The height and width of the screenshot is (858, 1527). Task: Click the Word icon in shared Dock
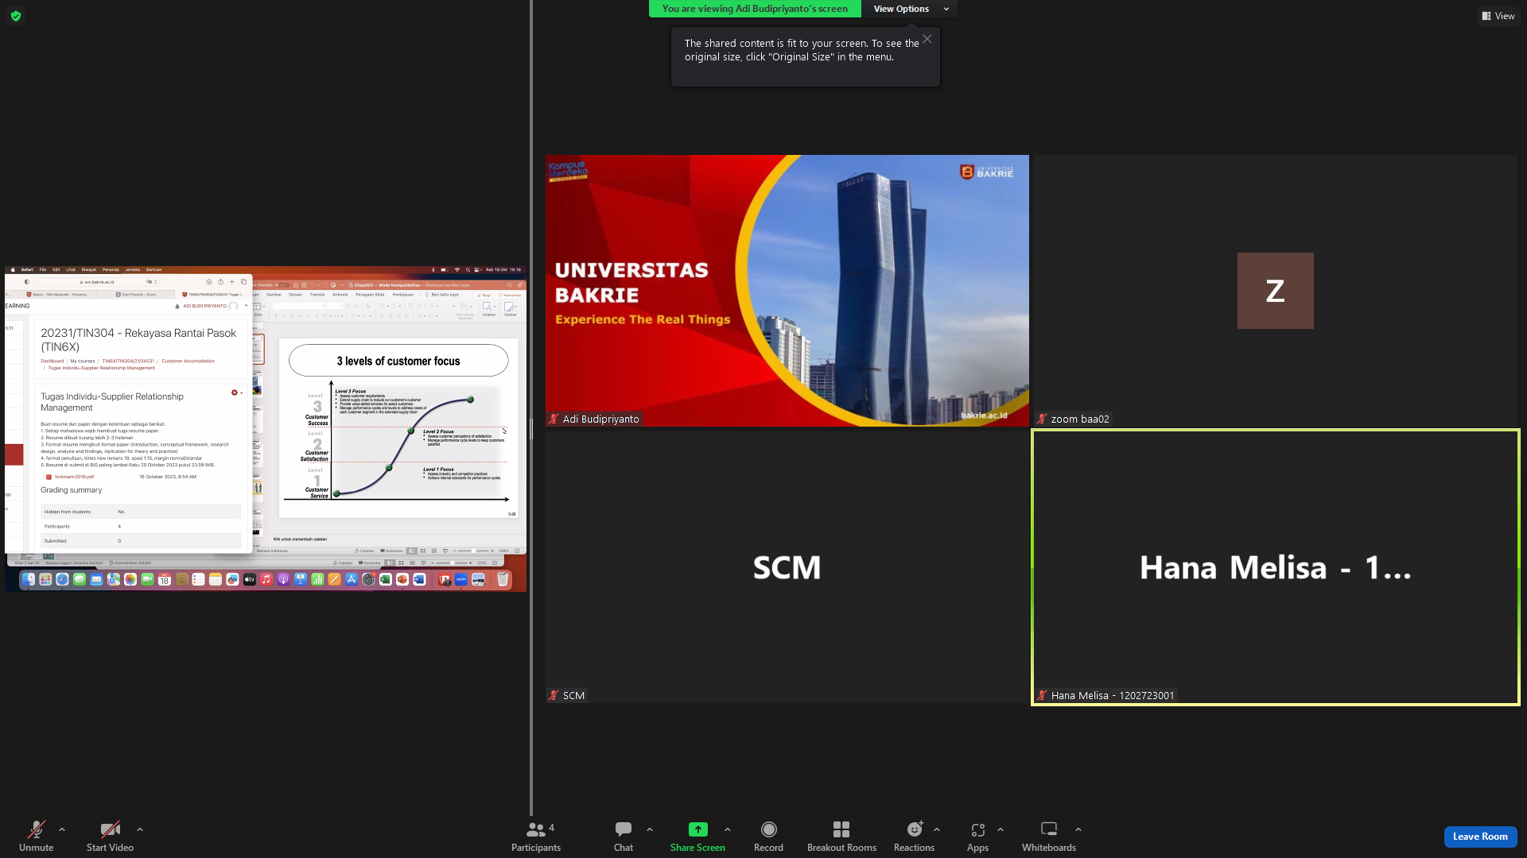pos(419,580)
